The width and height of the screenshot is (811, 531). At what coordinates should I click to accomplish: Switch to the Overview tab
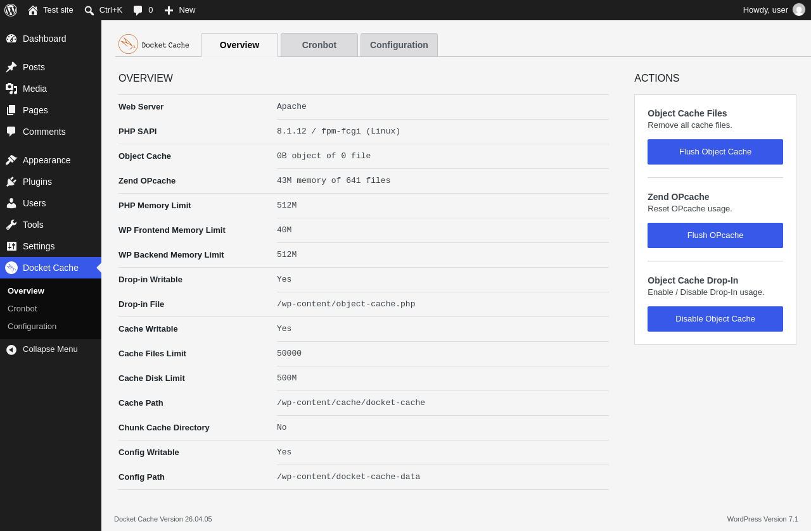[239, 45]
